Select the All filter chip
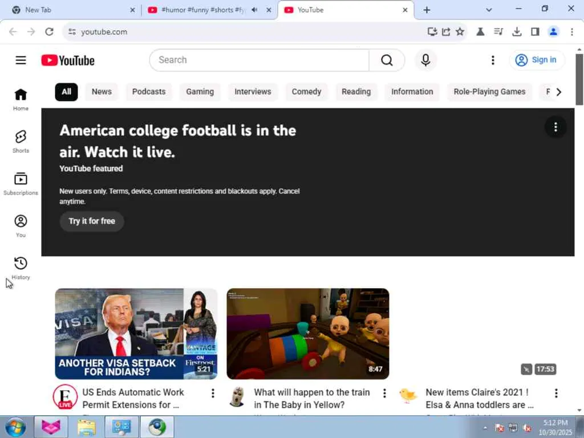This screenshot has width=584, height=438. coord(66,92)
